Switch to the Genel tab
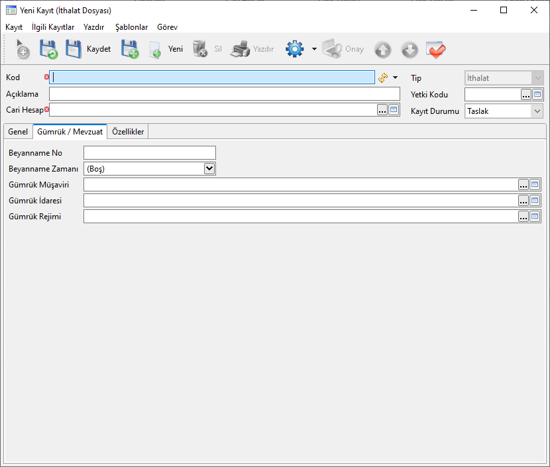 [18, 132]
